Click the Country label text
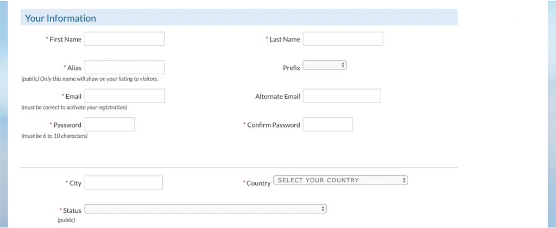 click(x=258, y=183)
